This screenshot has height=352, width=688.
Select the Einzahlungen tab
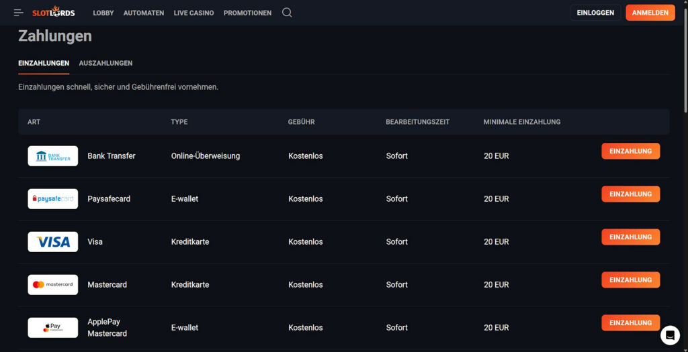tap(44, 63)
